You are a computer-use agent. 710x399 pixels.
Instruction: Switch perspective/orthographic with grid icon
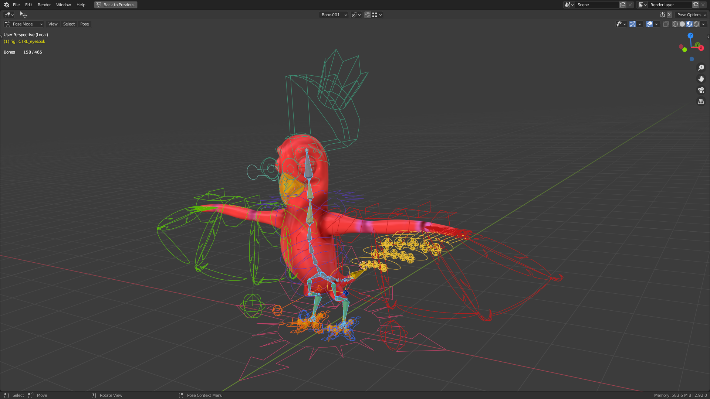pyautogui.click(x=701, y=101)
